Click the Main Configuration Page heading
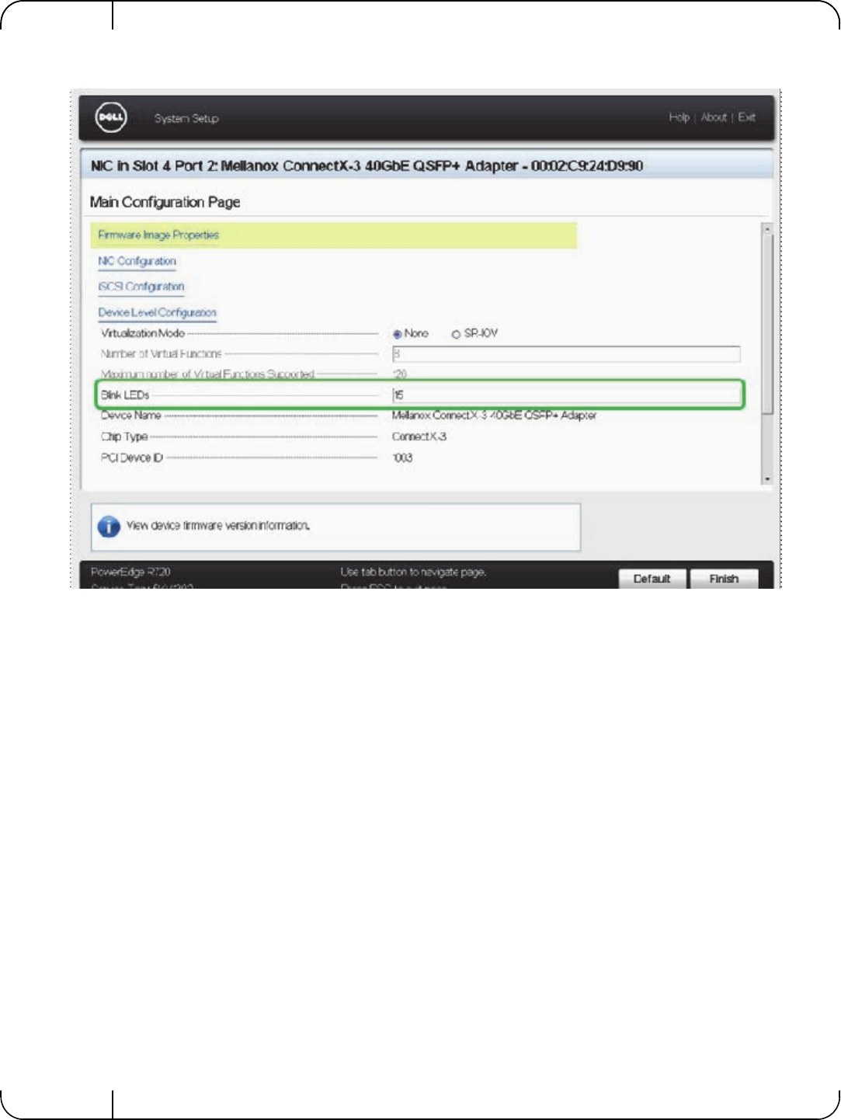Viewport: 841px width, 1120px height. coord(165,202)
